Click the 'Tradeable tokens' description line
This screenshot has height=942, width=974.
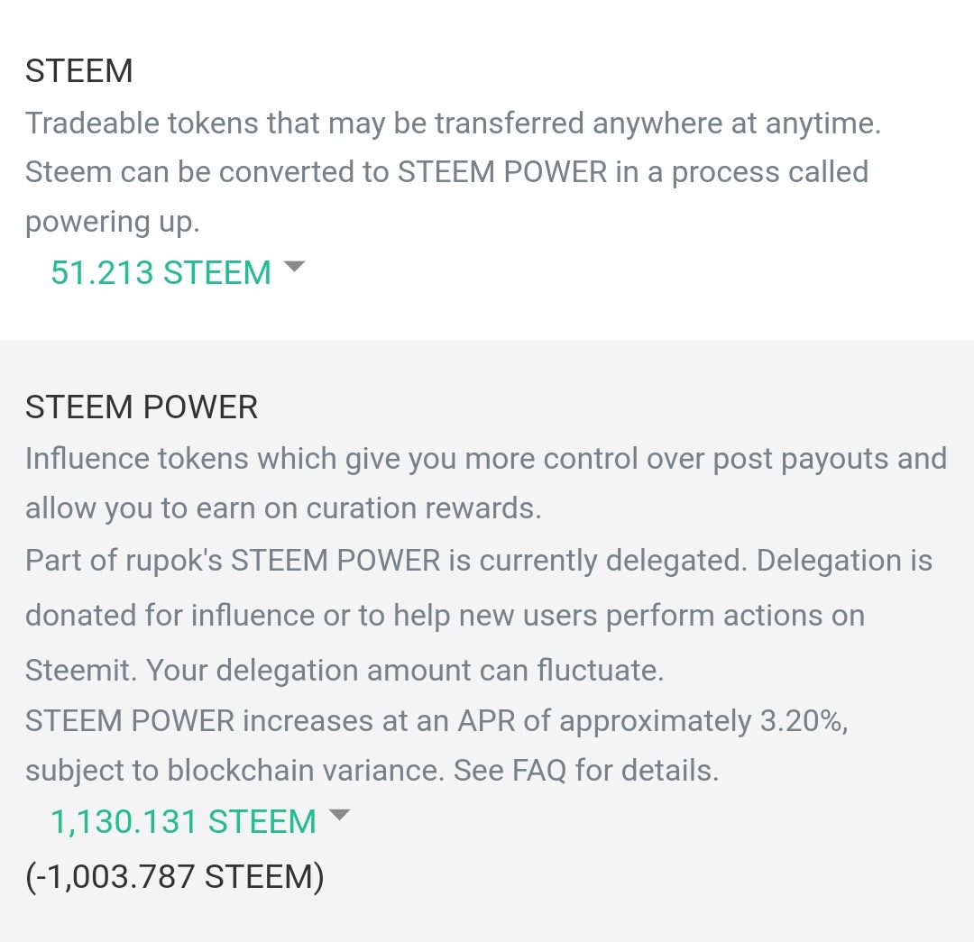point(451,123)
